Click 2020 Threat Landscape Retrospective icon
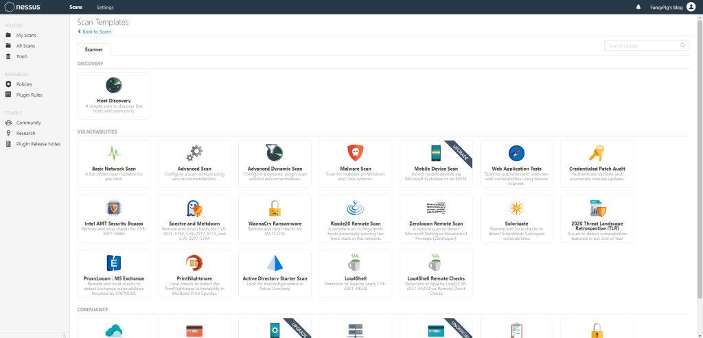The image size is (703, 338). 597,208
